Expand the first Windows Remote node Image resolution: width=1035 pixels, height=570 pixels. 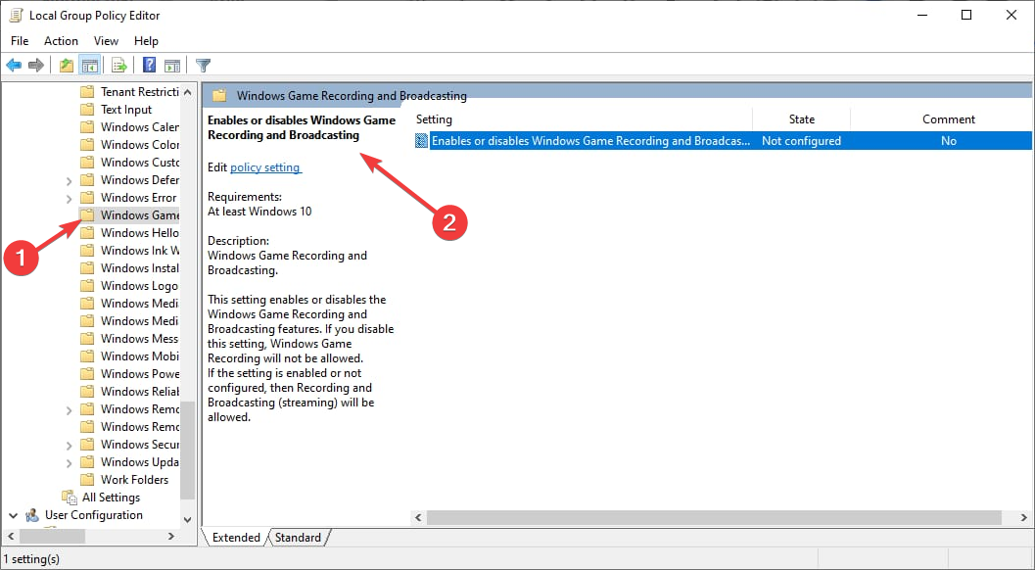tap(70, 409)
